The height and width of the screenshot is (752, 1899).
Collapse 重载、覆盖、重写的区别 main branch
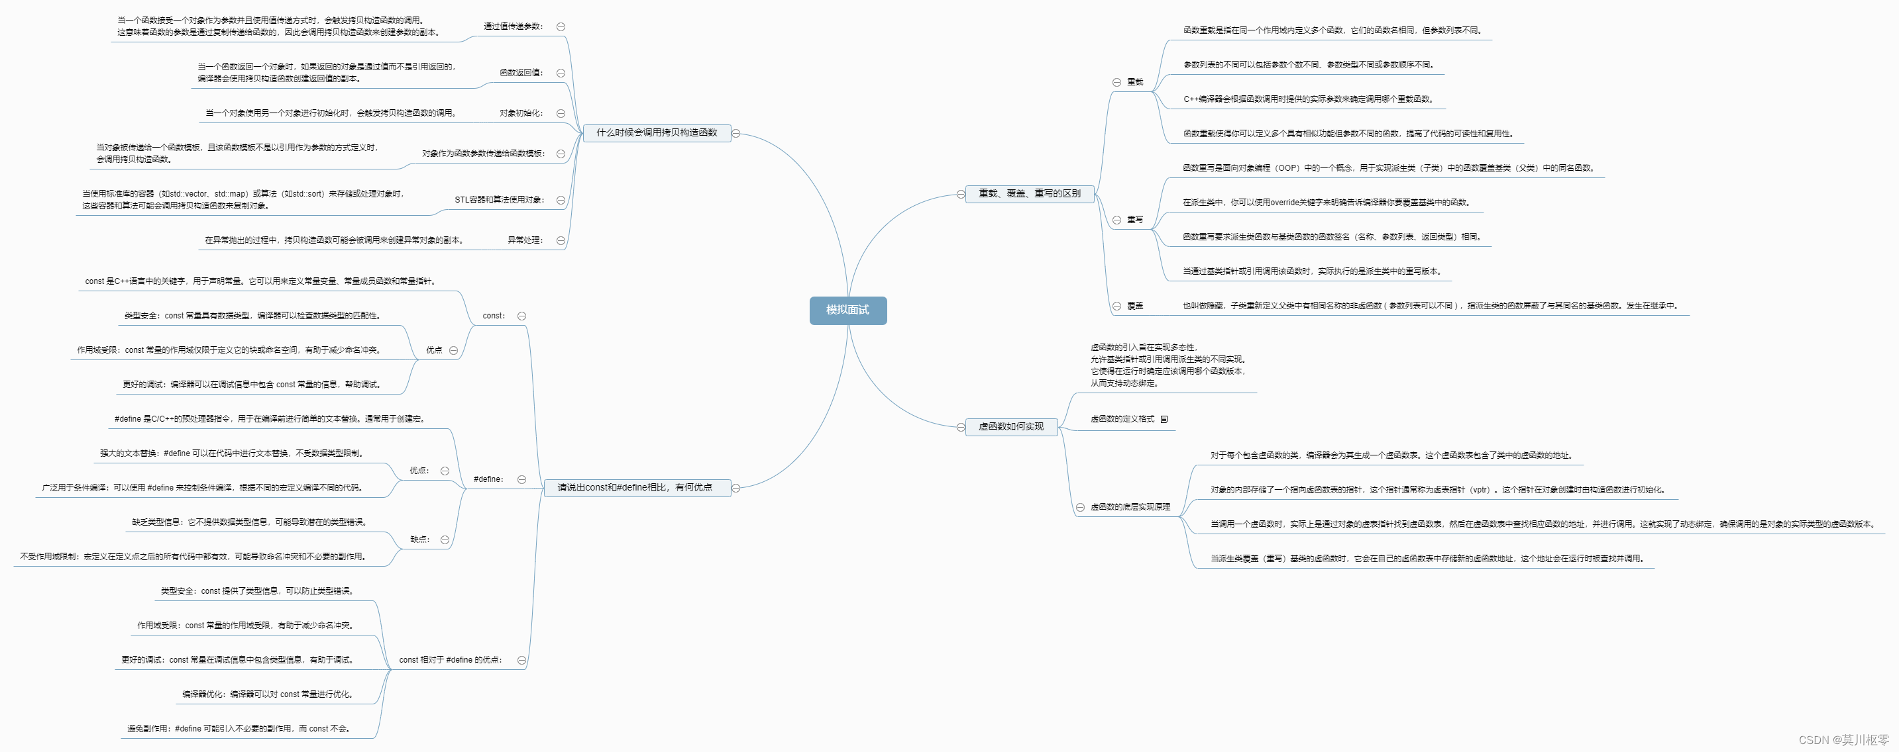[961, 195]
